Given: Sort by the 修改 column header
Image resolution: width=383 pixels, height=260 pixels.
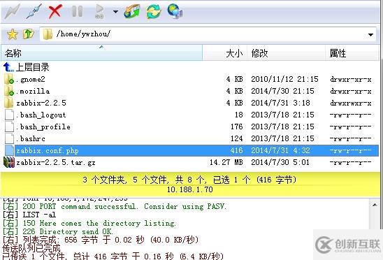Looking at the screenshot, I should click(x=286, y=53).
